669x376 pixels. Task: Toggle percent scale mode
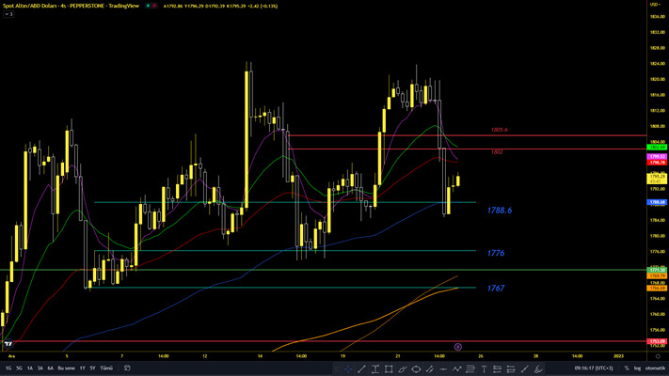pos(627,368)
